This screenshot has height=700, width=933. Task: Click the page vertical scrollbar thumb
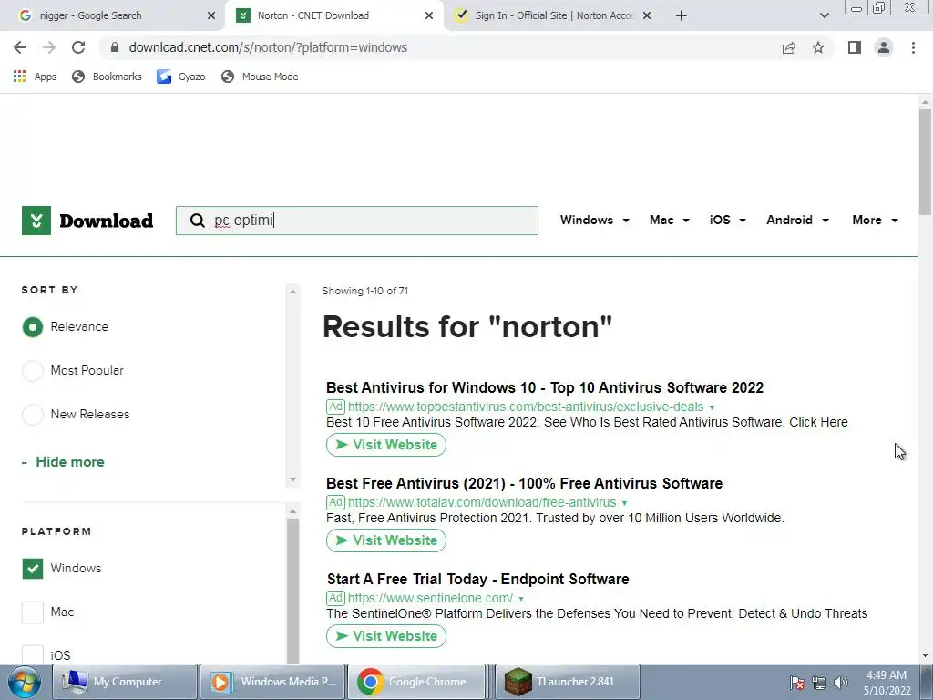pyautogui.click(x=925, y=162)
